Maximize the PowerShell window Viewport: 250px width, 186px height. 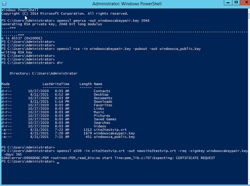(236, 3)
